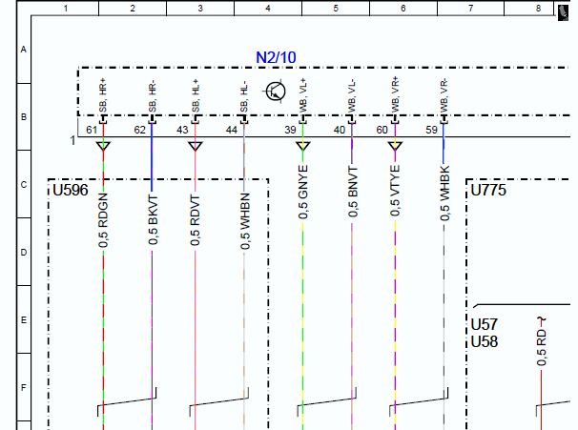
Task: Click the N2/10 component label
Action: pos(276,57)
